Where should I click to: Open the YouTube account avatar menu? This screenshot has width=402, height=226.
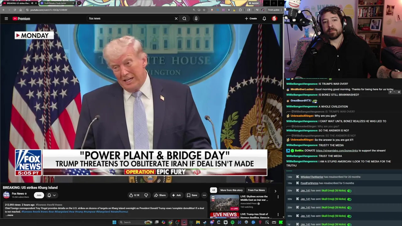tap(274, 19)
